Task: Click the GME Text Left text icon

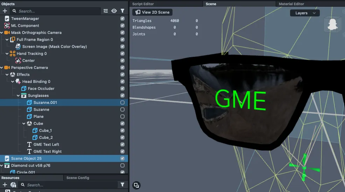Action: click(x=29, y=144)
